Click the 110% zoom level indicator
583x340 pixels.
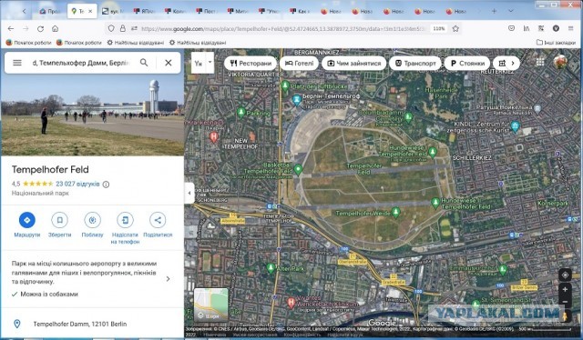[439, 28]
